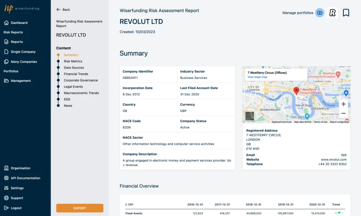Bookmark this report
The image size is (361, 216).
[x=346, y=13]
